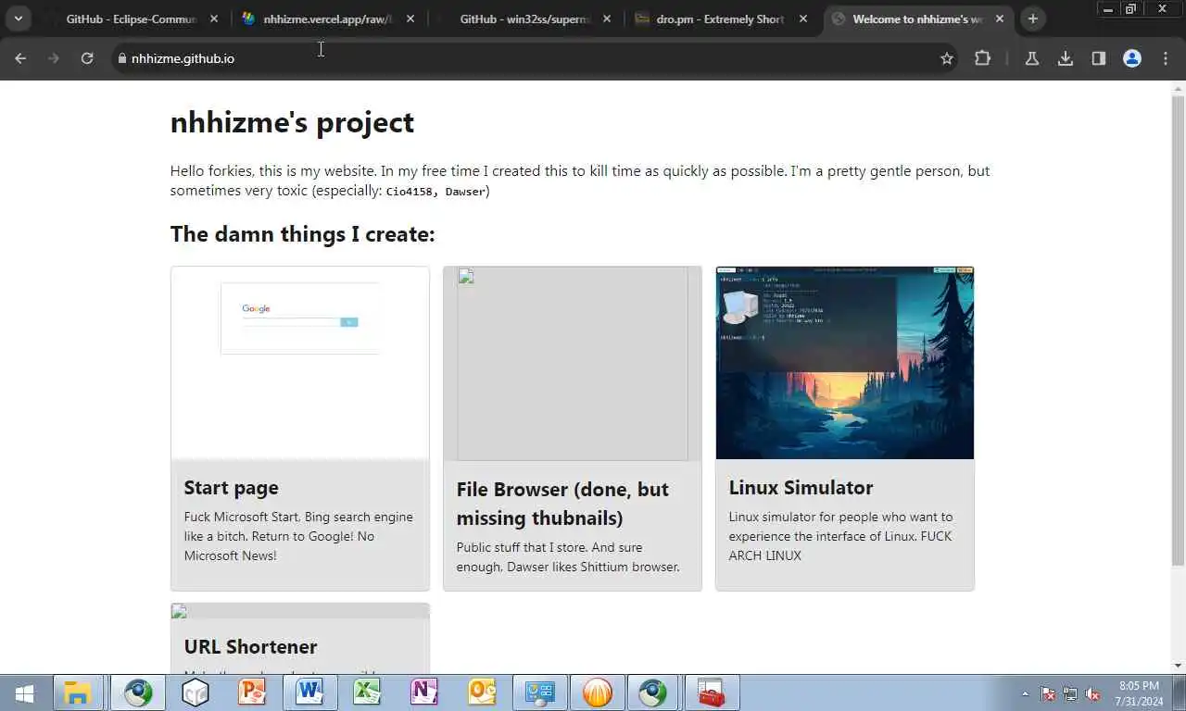Image resolution: width=1186 pixels, height=711 pixels.
Task: Reload the current page
Action: [x=87, y=58]
